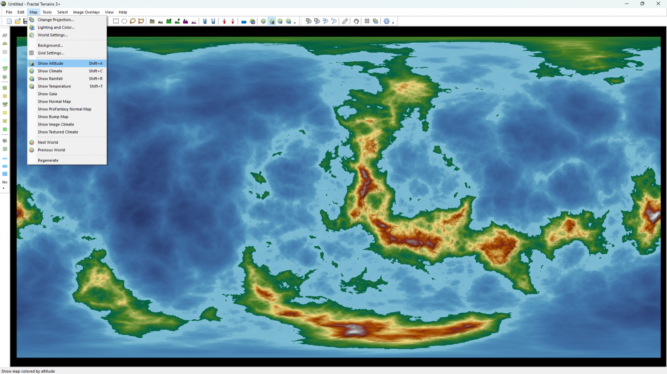Screen dimensions: 667x374
Task: Click the red thermometer temperature tool
Action: [224, 21]
